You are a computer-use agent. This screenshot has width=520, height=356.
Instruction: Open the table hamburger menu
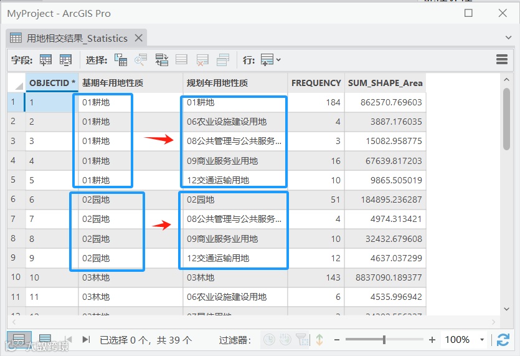click(502, 59)
